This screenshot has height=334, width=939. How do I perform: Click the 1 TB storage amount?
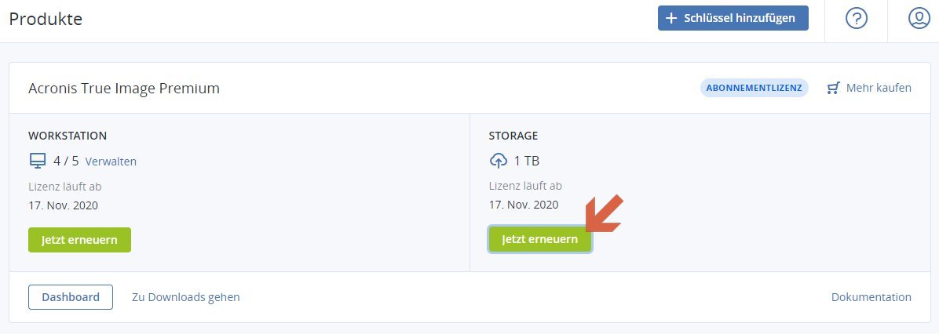point(526,161)
